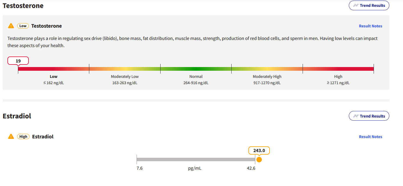Image resolution: width=403 pixels, height=186 pixels.
Task: Click the 19 value bubble on the testosterone scale
Action: [x=18, y=61]
